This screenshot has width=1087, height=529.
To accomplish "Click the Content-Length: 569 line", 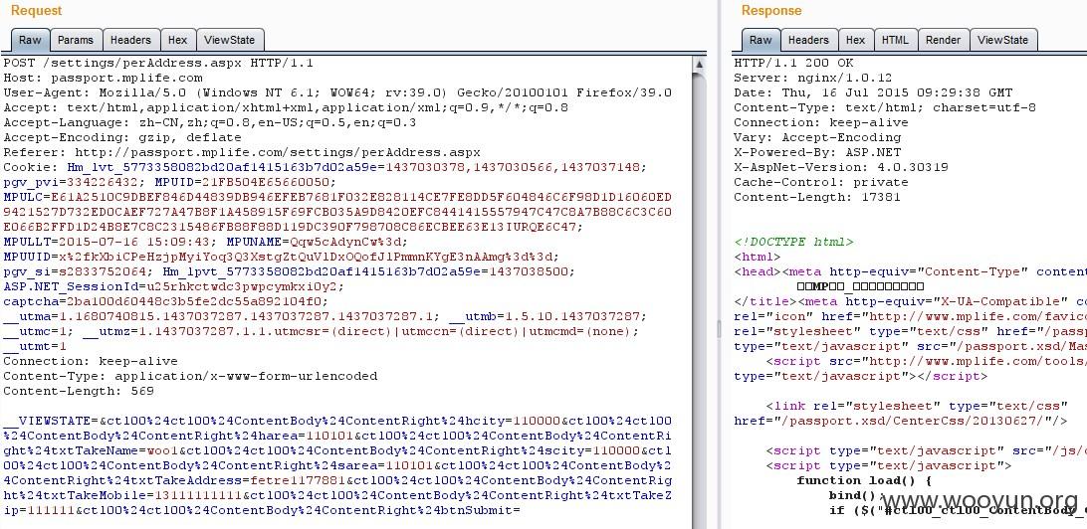I will click(x=79, y=391).
